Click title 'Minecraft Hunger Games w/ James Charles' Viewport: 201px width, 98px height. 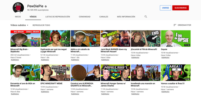point(113,84)
